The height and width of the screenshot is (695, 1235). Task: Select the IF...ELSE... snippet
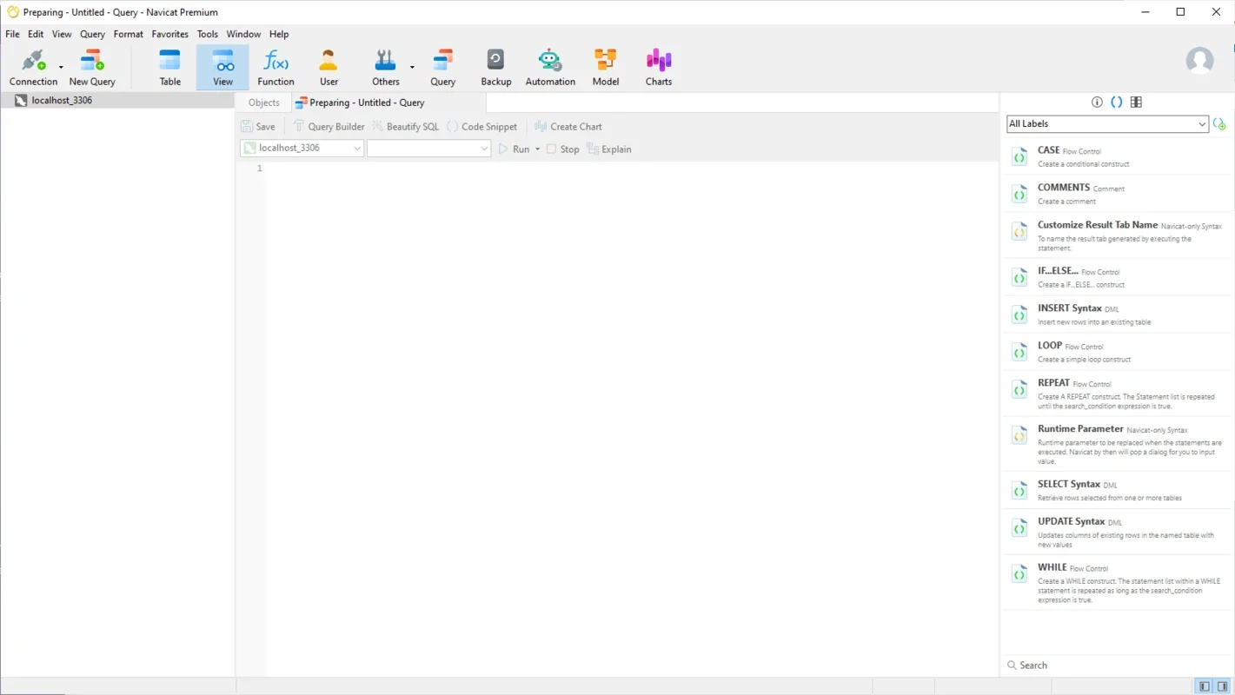tap(1119, 277)
